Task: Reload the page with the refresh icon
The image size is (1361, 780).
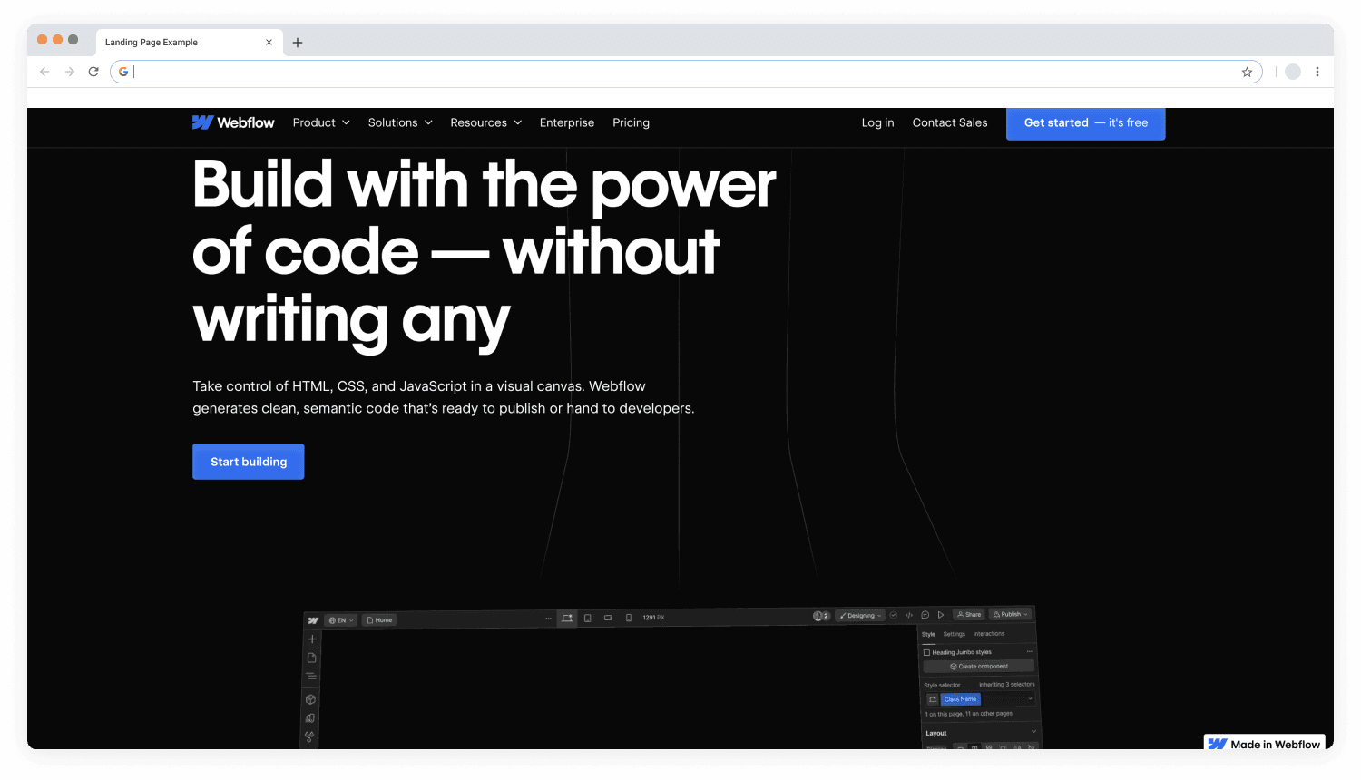Action: pos(93,72)
